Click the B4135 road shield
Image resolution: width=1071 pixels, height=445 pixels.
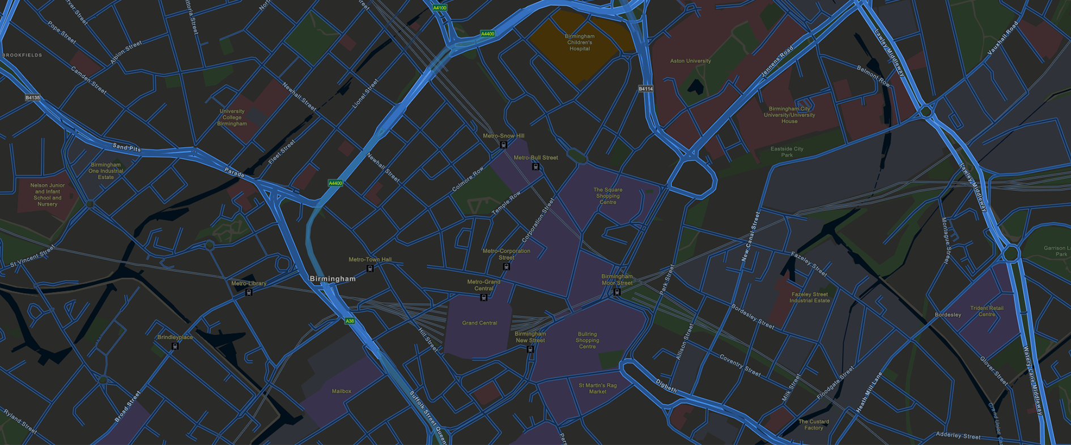click(33, 97)
